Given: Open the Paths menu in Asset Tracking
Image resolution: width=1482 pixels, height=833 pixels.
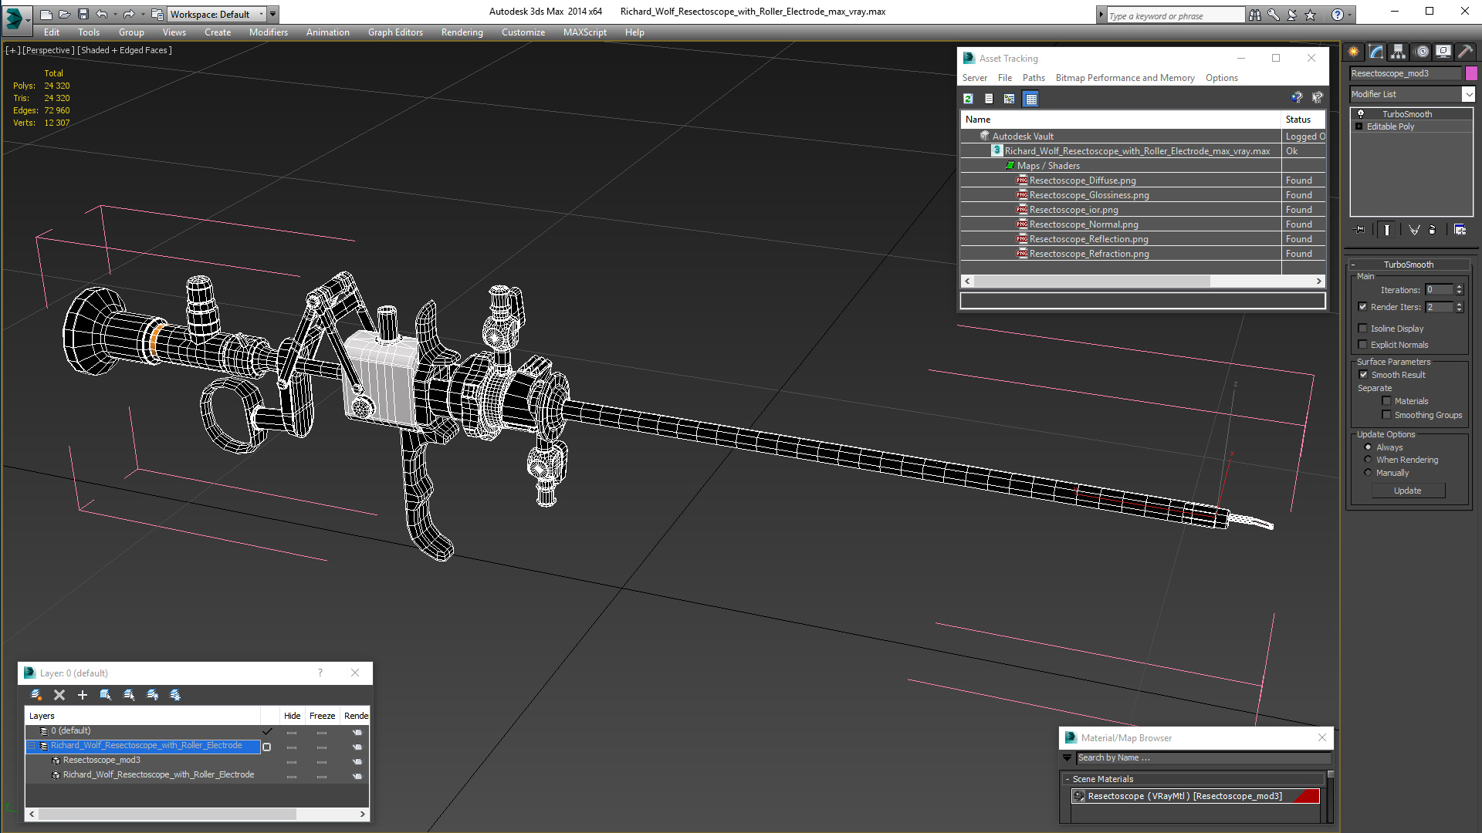Looking at the screenshot, I should 1034,78.
